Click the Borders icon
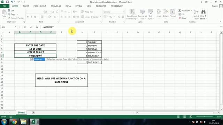Viewport: 223px width, 125px height. [x=42, y=17]
